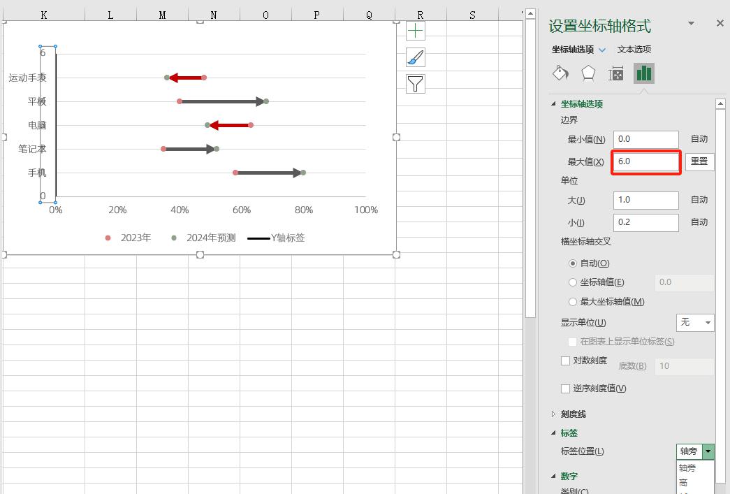The width and height of the screenshot is (730, 494).
Task: Click the 2023年 legend entry
Action: click(x=128, y=238)
